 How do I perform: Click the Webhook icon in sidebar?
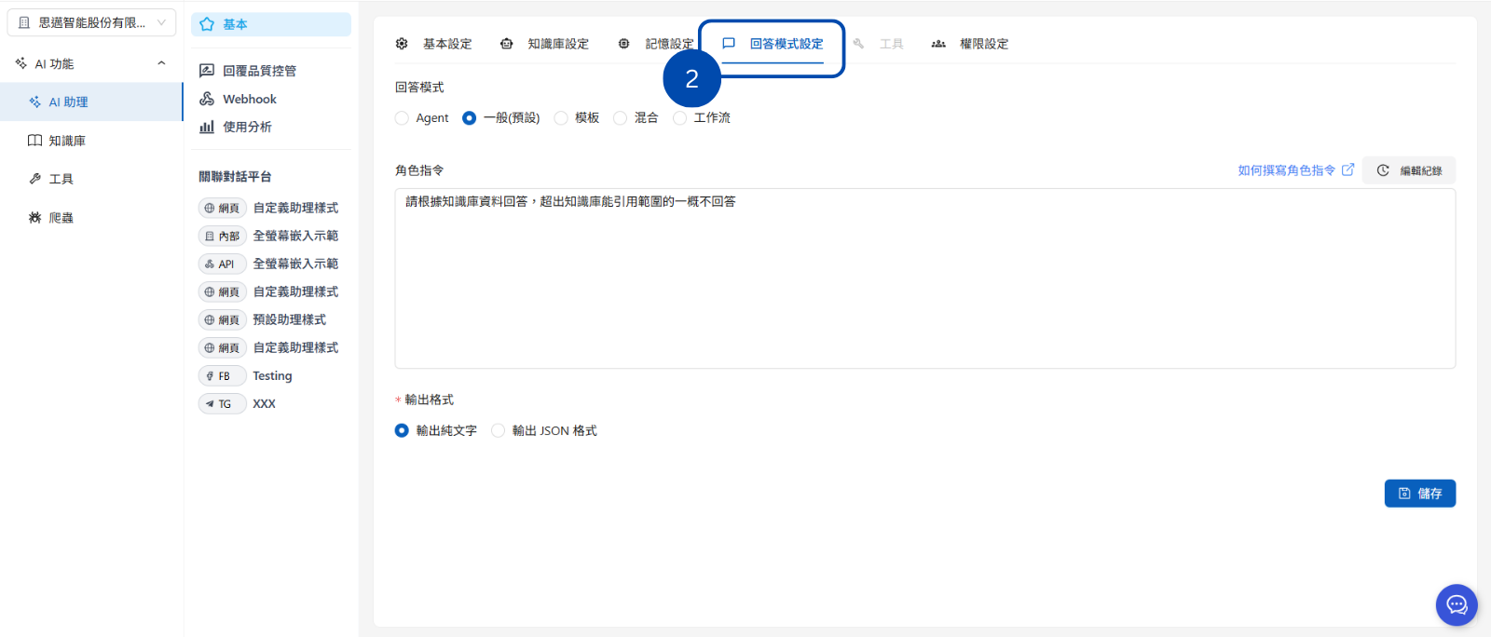pyautogui.click(x=207, y=99)
